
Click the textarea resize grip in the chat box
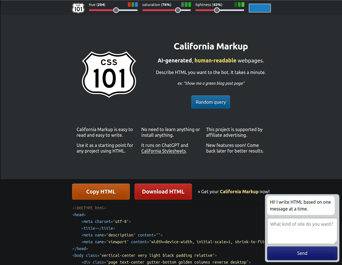tap(336, 242)
